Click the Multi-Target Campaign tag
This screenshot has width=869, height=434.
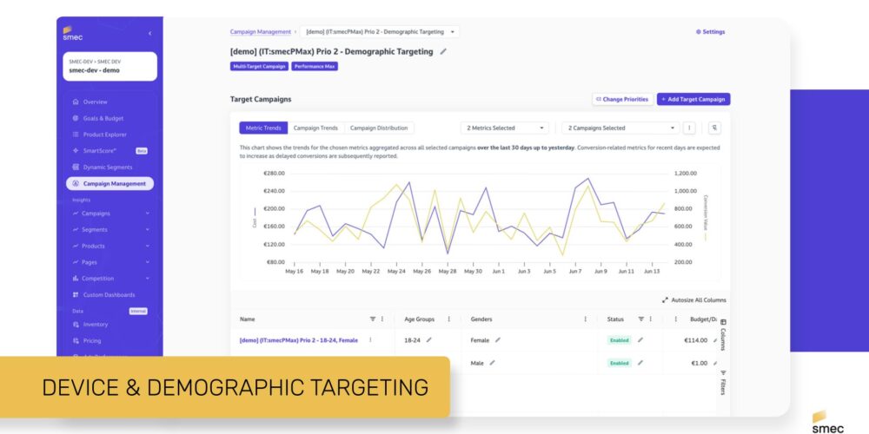259,67
